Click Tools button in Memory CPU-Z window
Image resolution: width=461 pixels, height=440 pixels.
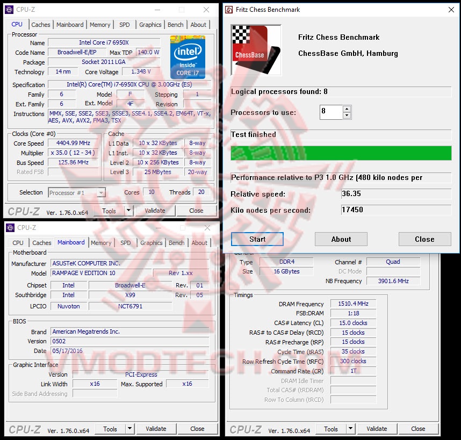(331, 429)
